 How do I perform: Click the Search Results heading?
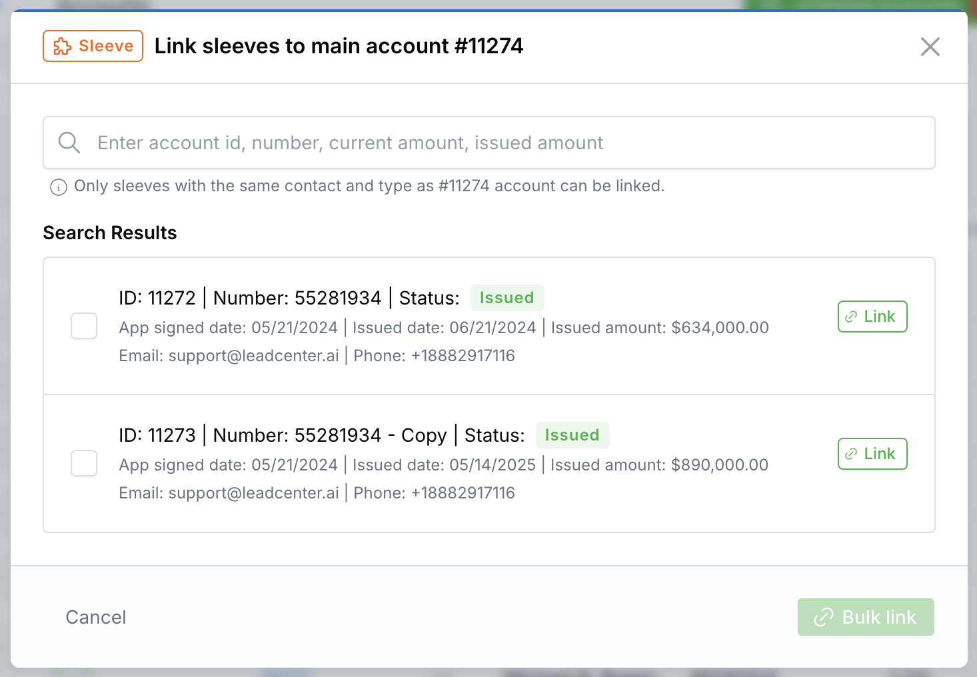(x=110, y=233)
